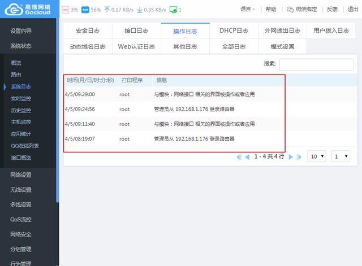Click log timestamp 4/5/09:24:56
The width and height of the screenshot is (362, 266).
(80, 109)
